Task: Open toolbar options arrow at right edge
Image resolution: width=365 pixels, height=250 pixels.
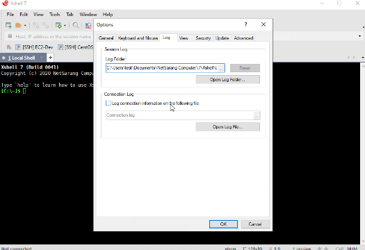Action: [x=364, y=28]
